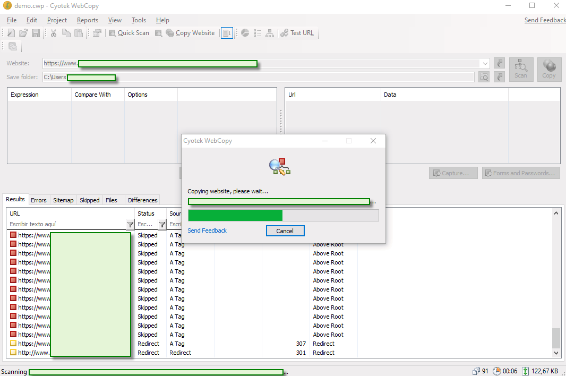
Task: Click the browse folder icon by Save folder
Action: click(484, 77)
